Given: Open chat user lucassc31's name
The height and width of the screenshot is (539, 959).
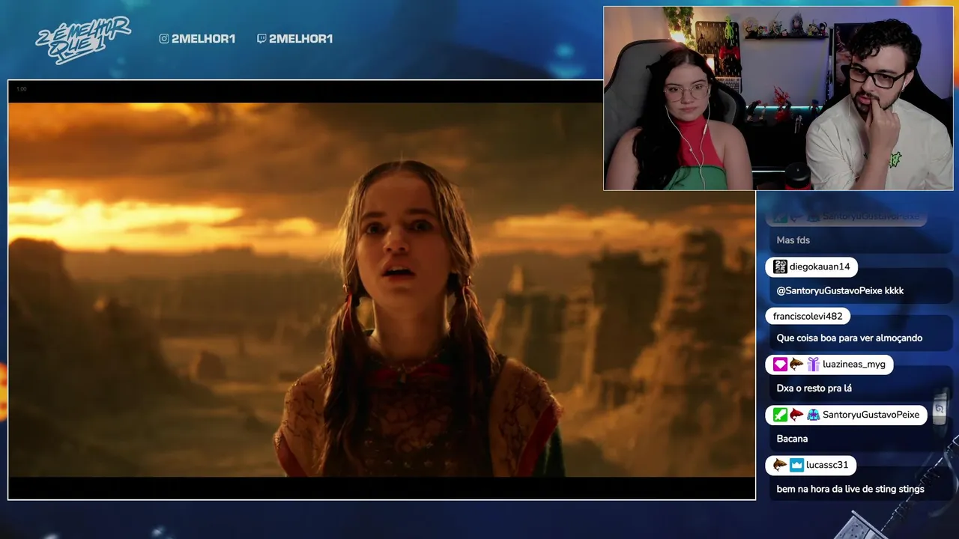Looking at the screenshot, I should (827, 465).
